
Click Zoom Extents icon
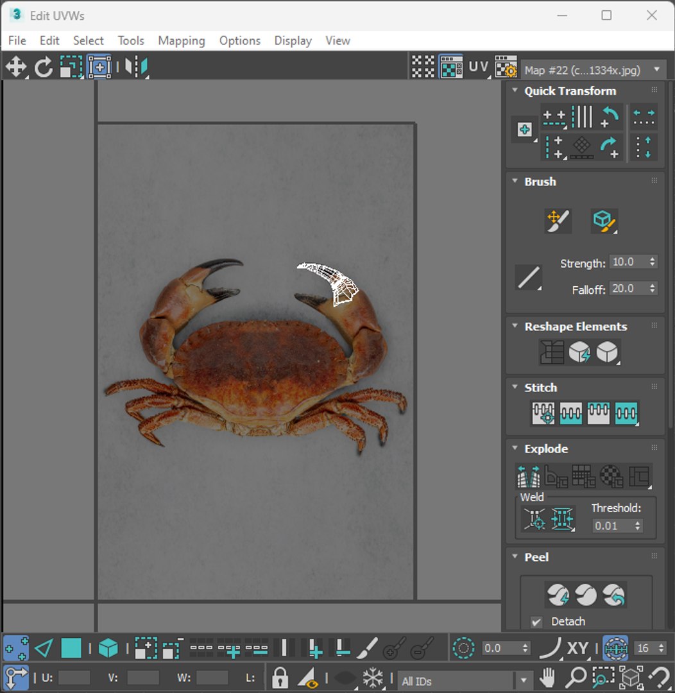[x=631, y=677]
